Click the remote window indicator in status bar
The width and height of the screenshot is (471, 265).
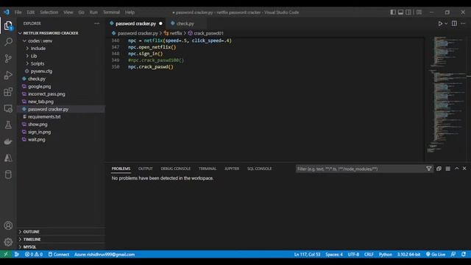pos(6,254)
